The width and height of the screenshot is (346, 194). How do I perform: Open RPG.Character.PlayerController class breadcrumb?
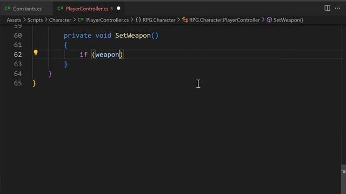[x=224, y=20]
